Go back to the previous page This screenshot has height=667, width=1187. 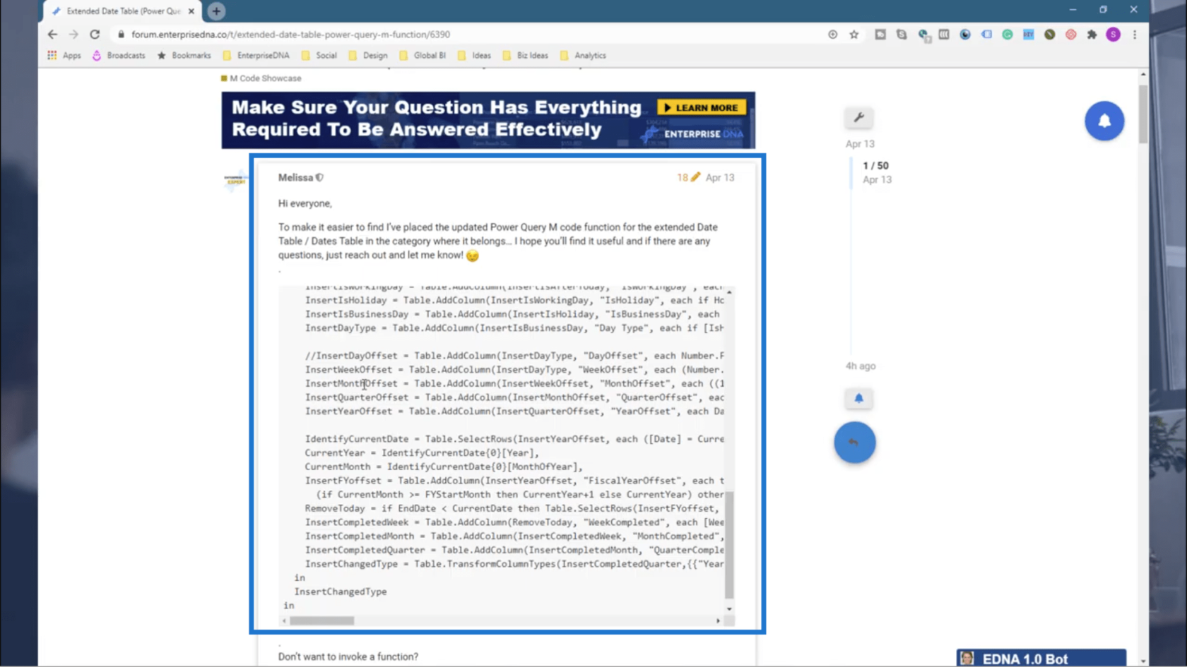[x=52, y=34]
